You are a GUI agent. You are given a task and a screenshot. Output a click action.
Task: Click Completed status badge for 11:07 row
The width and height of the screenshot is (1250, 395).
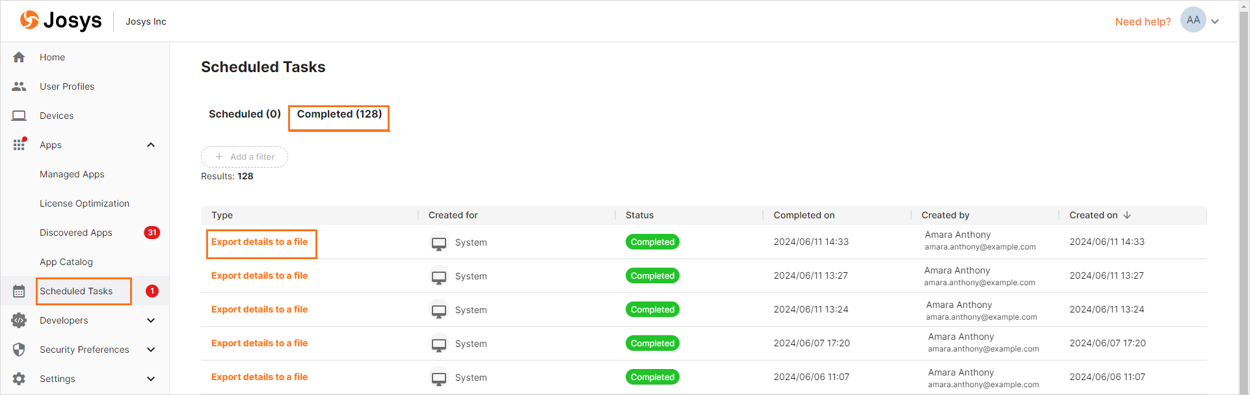click(x=652, y=377)
